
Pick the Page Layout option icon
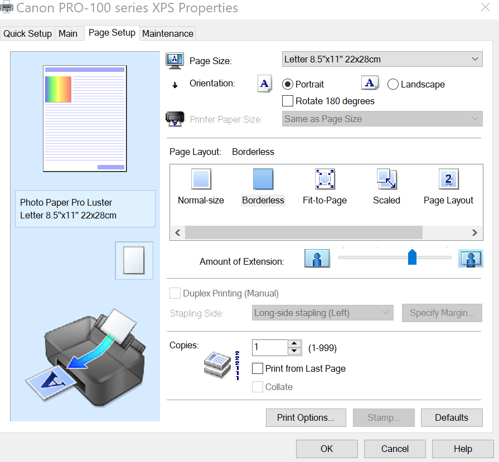coord(448,179)
